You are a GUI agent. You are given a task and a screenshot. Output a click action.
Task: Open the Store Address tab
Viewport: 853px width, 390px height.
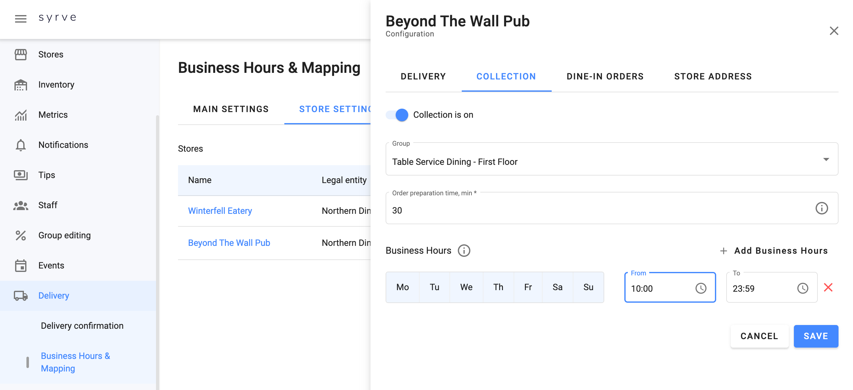[x=713, y=77]
